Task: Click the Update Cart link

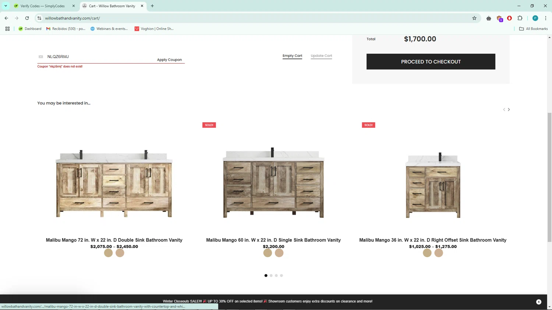Action: (x=321, y=56)
